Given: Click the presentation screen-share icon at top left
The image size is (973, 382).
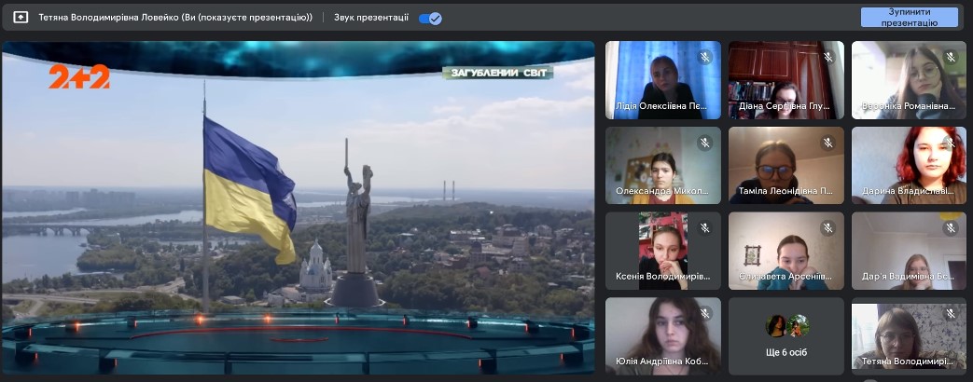Looking at the screenshot, I should [x=21, y=18].
